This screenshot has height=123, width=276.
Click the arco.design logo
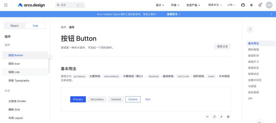tap(31, 5)
